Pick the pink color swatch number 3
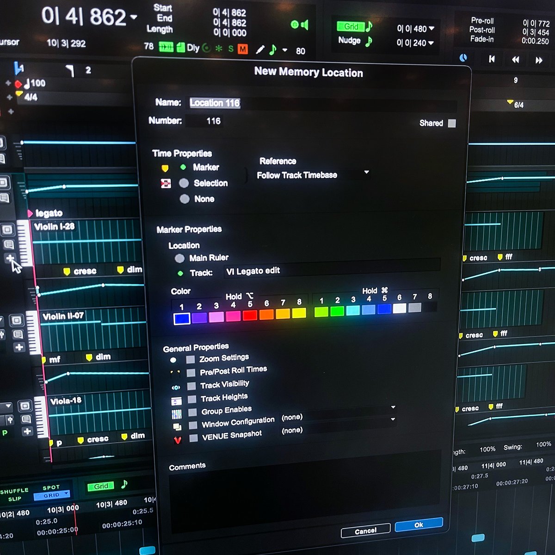Screen dimensions: 555x555 tap(216, 317)
